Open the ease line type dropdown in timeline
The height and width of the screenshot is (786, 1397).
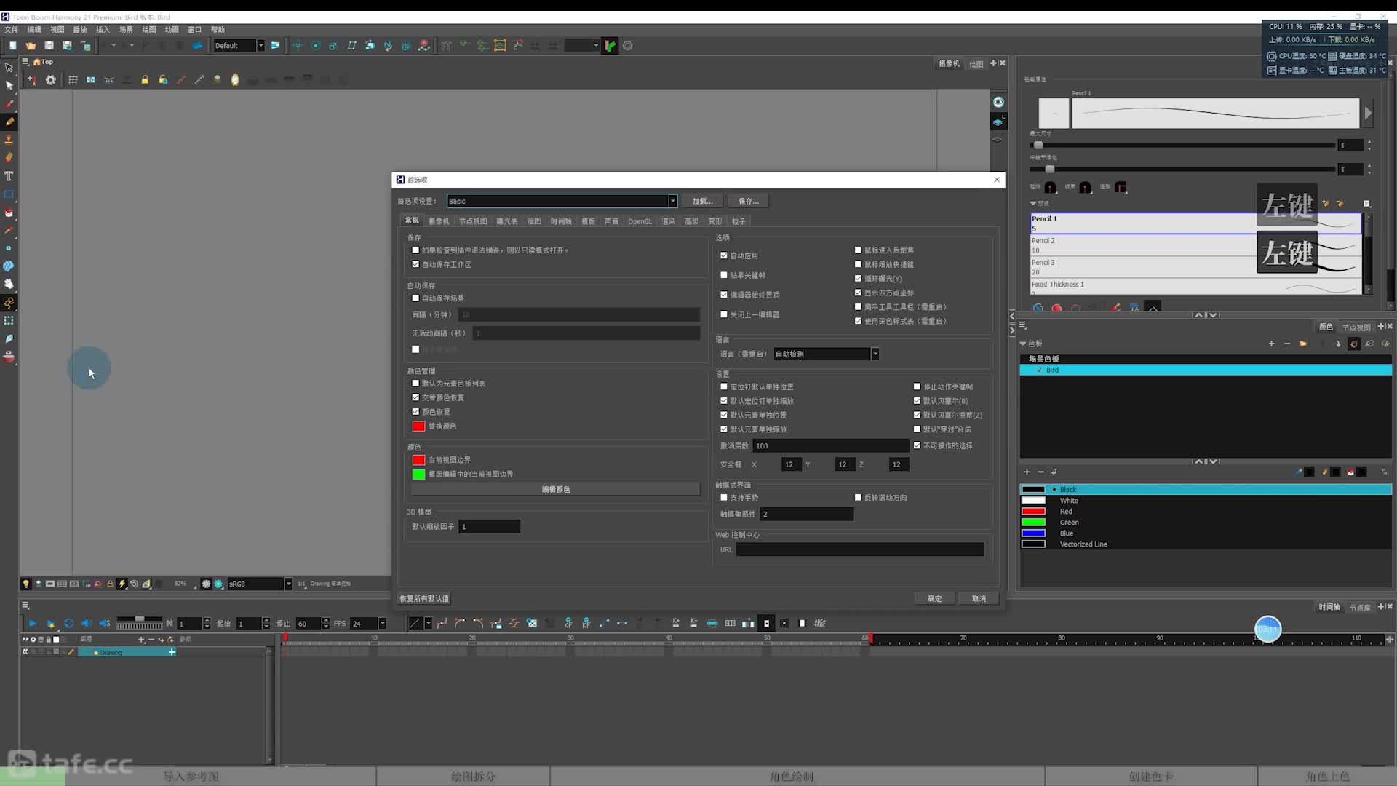click(x=429, y=623)
